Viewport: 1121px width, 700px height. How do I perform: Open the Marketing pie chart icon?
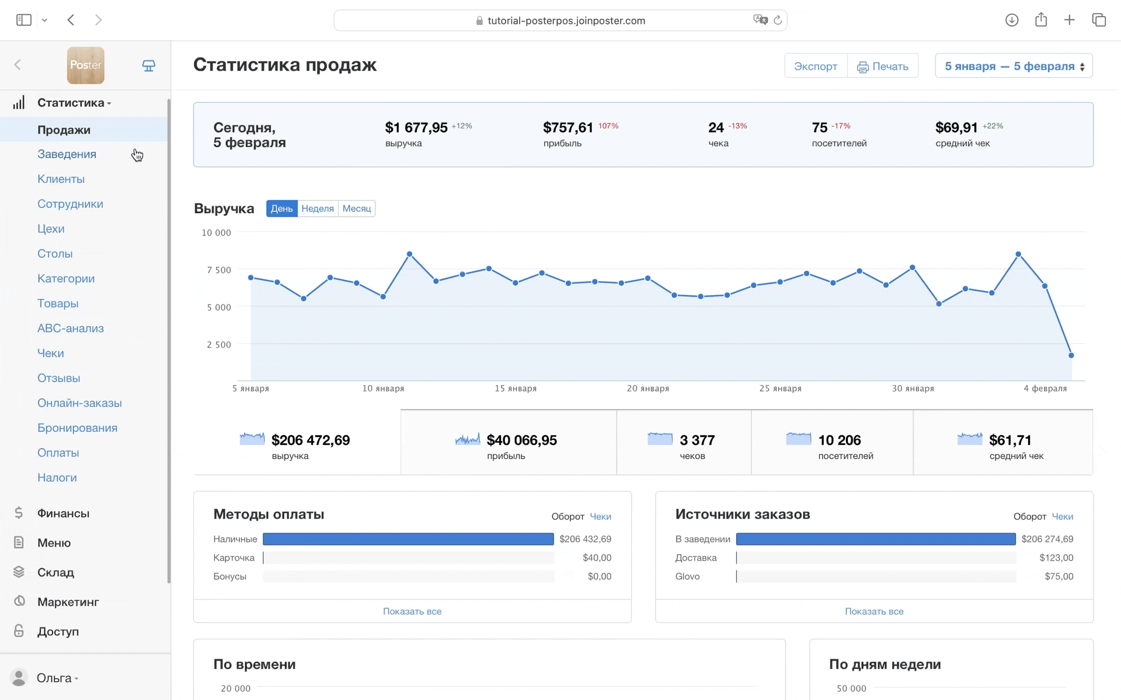tap(19, 601)
